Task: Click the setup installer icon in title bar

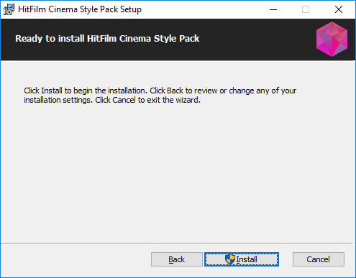Action: coord(9,9)
